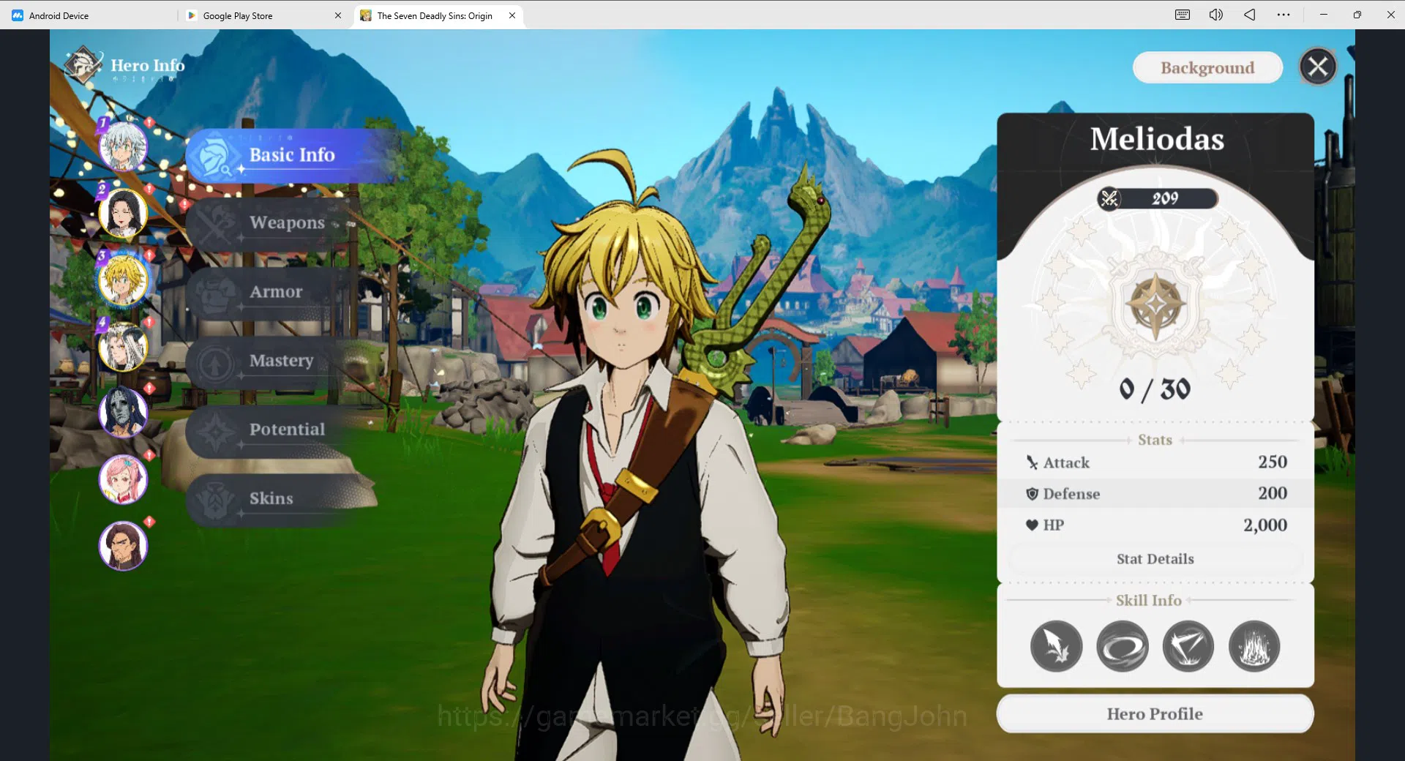The height and width of the screenshot is (761, 1405).
Task: Open the emulator three-dots more menu
Action: (1284, 15)
